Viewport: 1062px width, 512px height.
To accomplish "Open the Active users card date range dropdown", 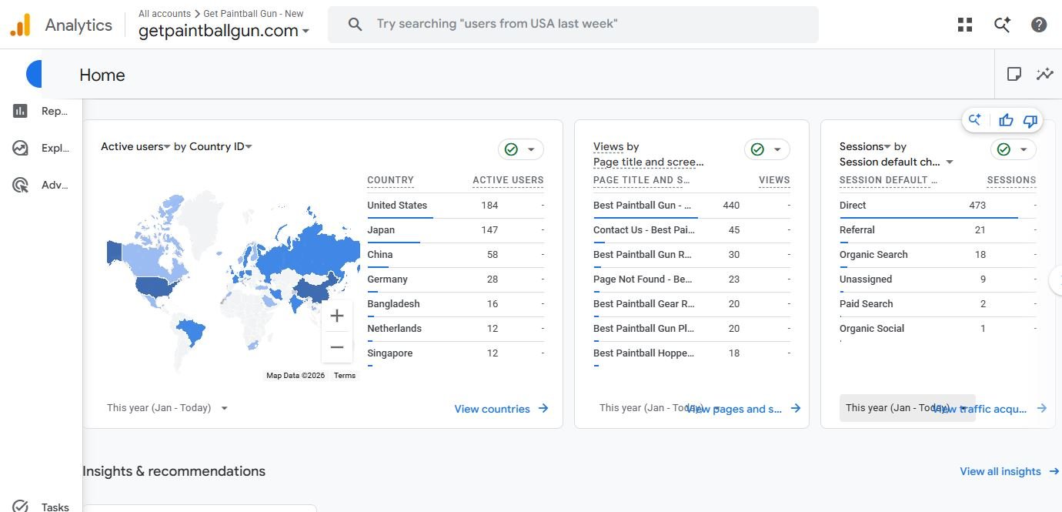I will tap(168, 408).
